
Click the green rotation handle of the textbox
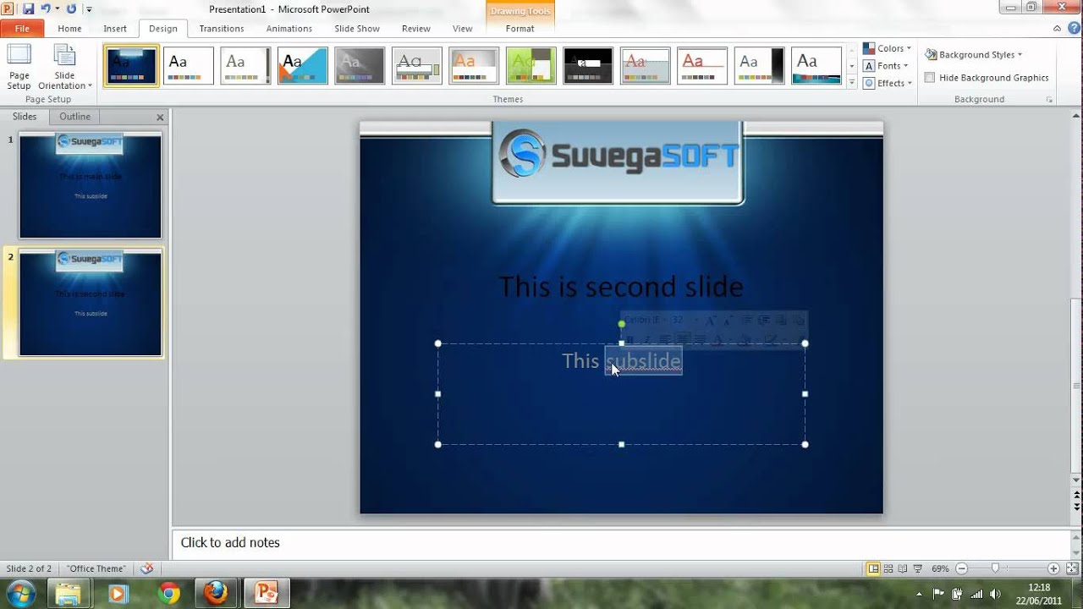tap(622, 324)
